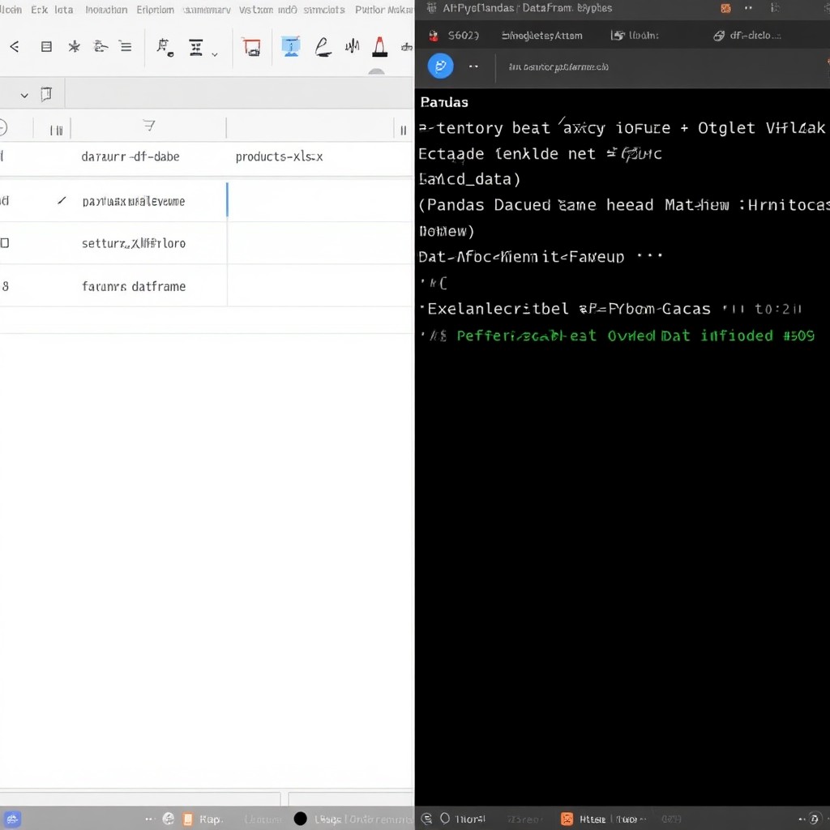Toggle the pause indicator near the formula bar
The image size is (830, 830).
tap(403, 128)
